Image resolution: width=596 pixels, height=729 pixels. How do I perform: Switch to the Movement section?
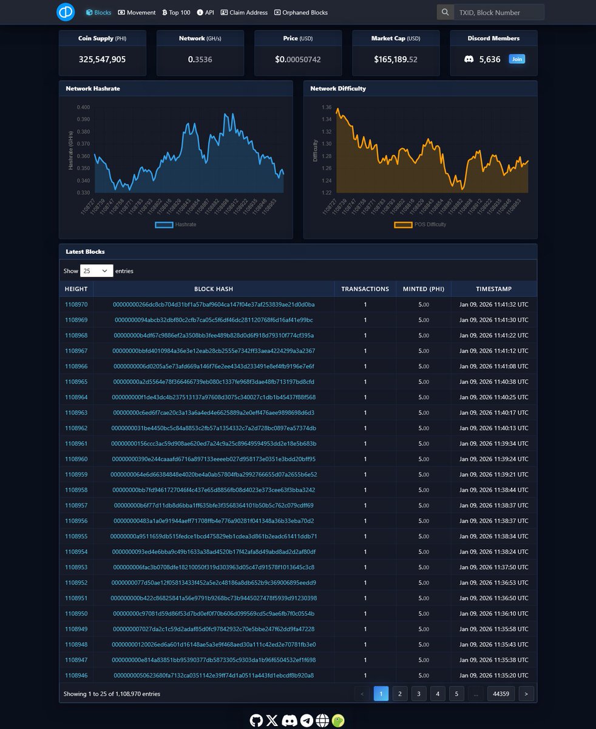(137, 12)
